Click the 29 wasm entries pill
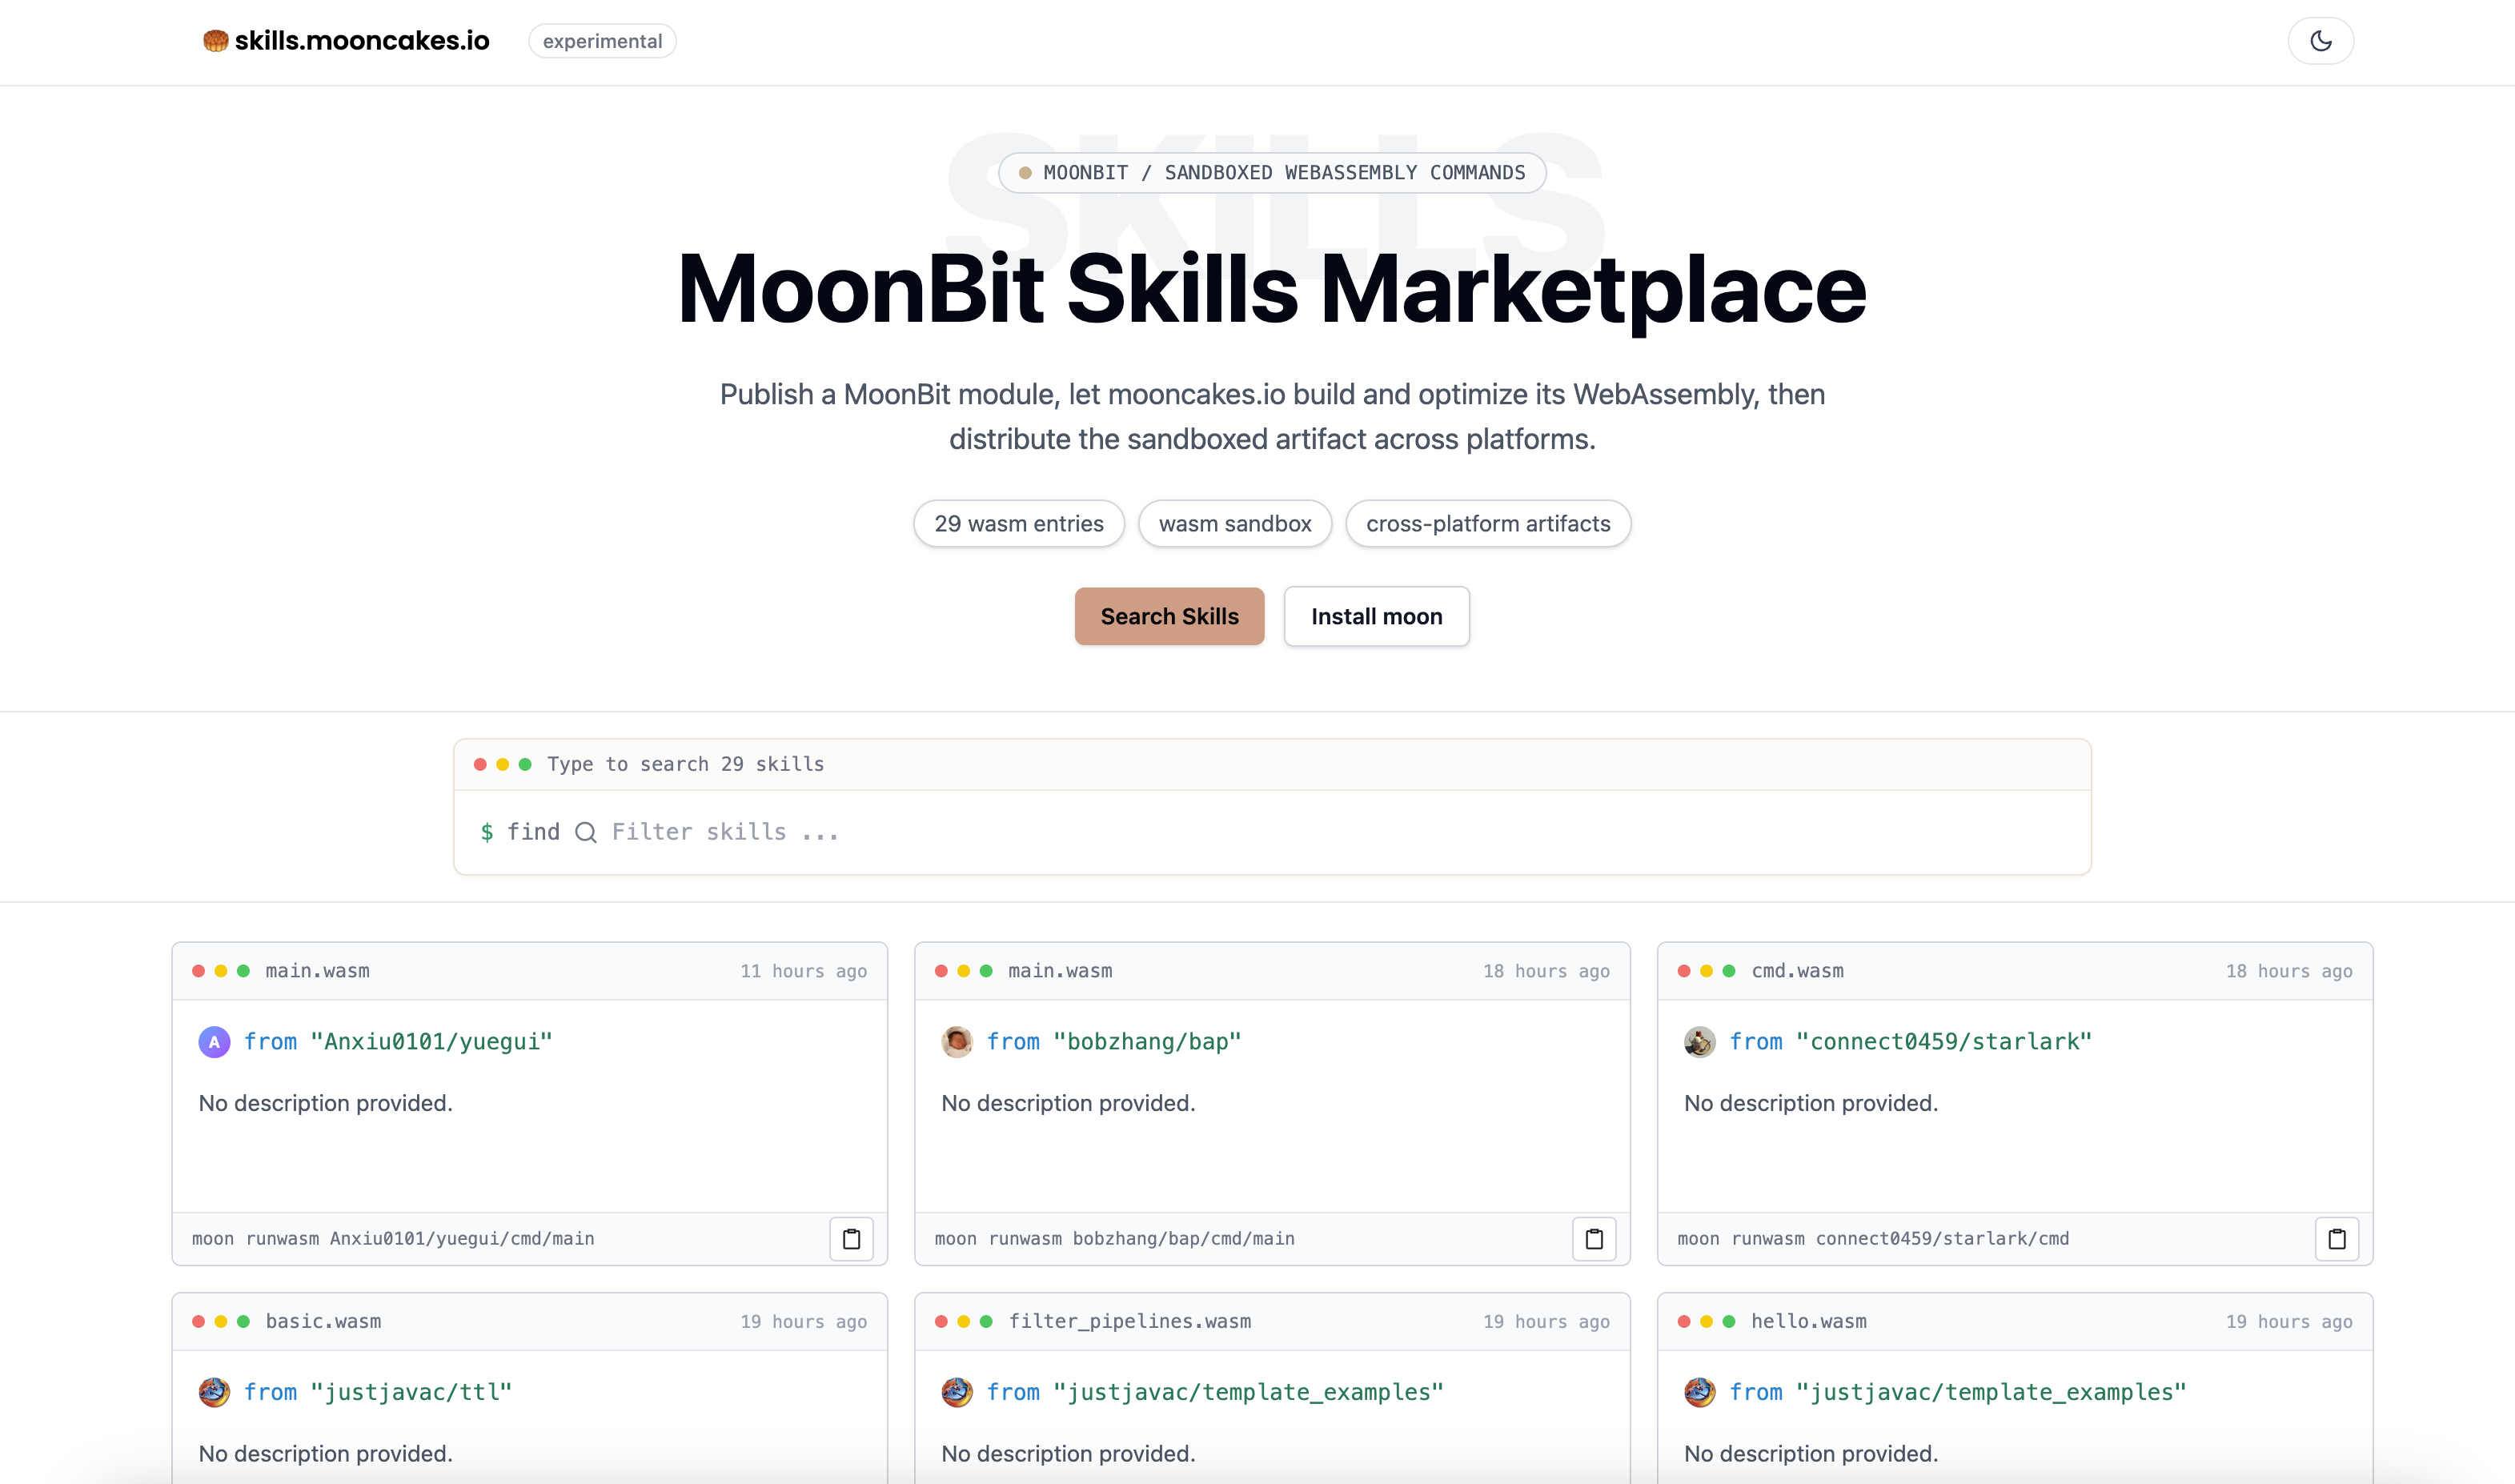Viewport: 2515px width, 1484px height. (x=1019, y=524)
